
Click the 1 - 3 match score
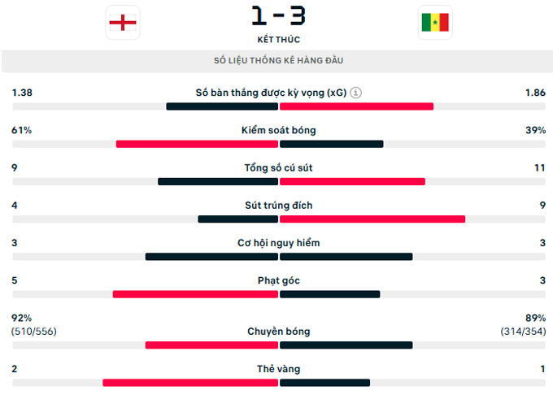tap(278, 15)
